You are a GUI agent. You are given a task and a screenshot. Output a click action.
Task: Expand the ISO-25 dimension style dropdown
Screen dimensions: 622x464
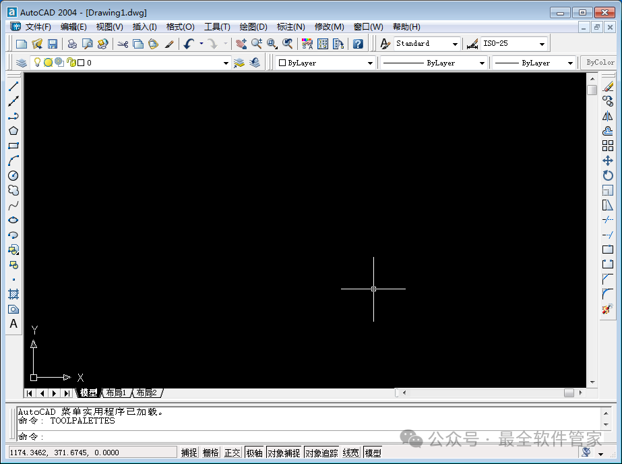(514, 44)
